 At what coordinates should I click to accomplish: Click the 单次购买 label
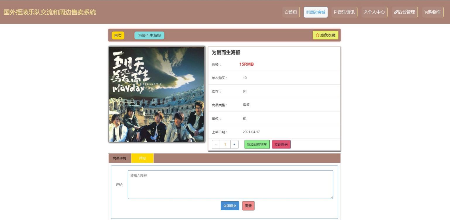point(220,78)
